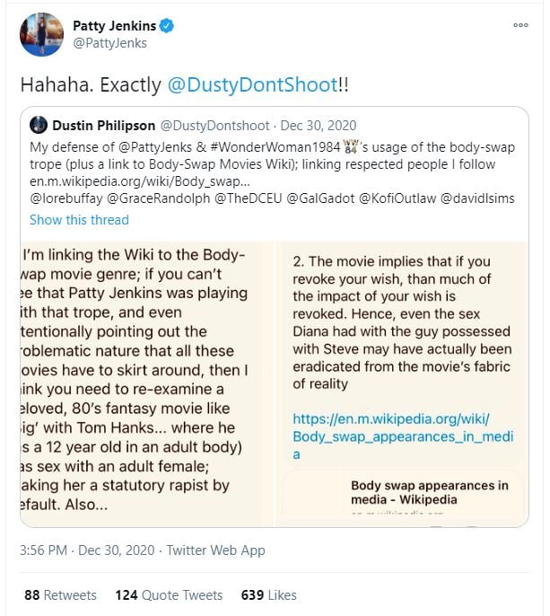Click the Twitter Web App source label
Image resolution: width=550 pixels, height=616 pixels.
[x=218, y=550]
